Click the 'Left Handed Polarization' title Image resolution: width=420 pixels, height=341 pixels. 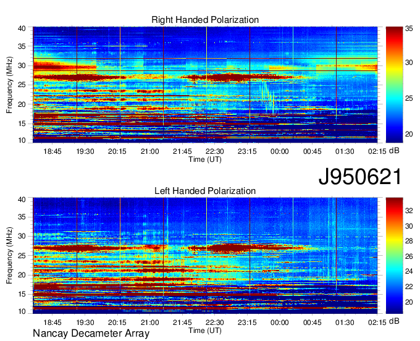(205, 191)
